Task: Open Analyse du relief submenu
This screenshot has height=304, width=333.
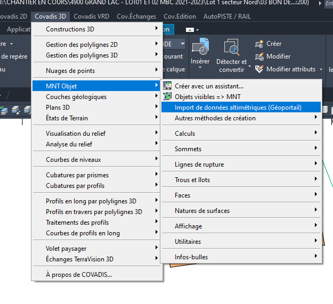Action: tap(96, 144)
